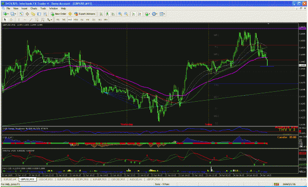Open the Strategy Tester icon
308x187 pixels.
coord(45,14)
